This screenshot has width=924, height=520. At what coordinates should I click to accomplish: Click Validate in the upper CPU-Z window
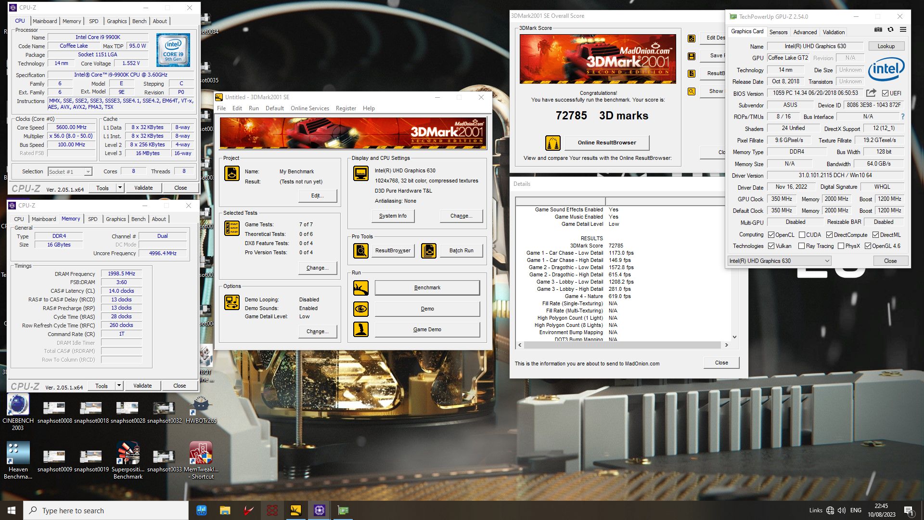(143, 188)
